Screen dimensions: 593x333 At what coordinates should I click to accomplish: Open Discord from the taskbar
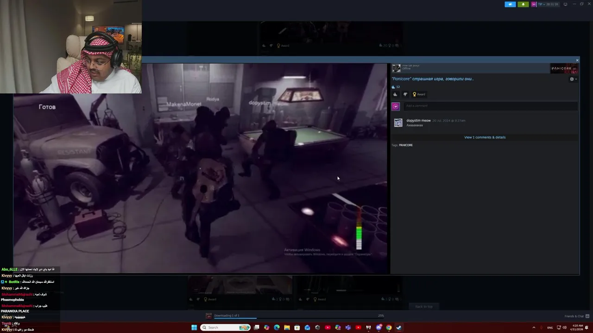pyautogui.click(x=379, y=327)
